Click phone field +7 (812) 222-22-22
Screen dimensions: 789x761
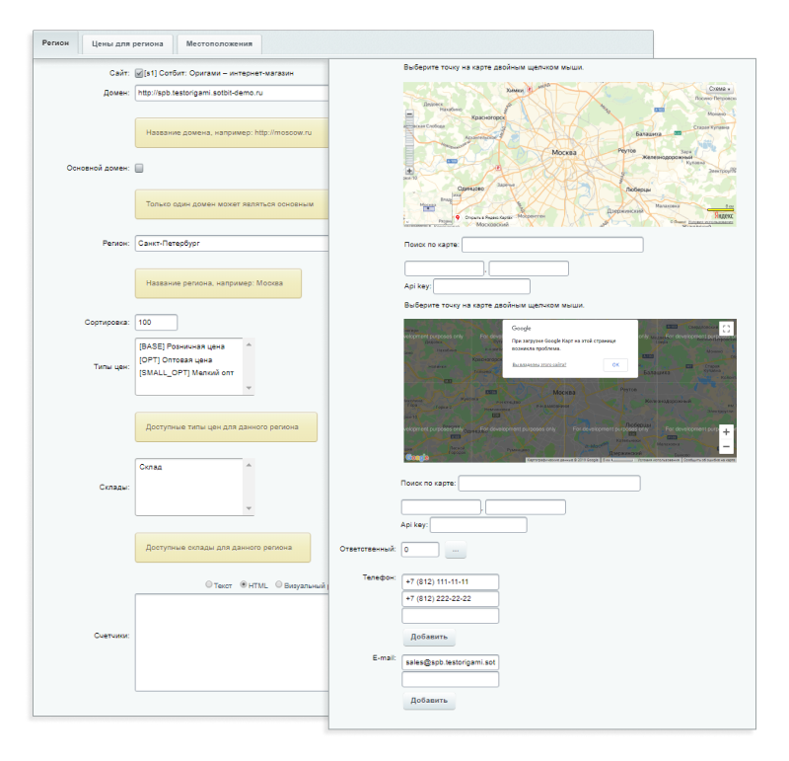click(451, 599)
